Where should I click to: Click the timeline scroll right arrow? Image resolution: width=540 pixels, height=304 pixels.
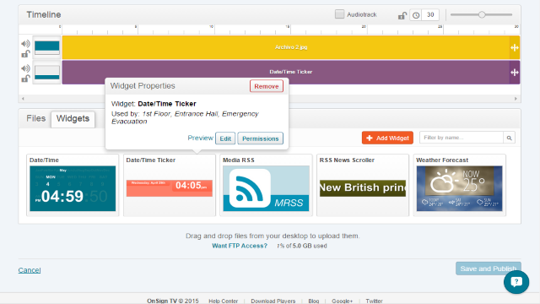[516, 99]
